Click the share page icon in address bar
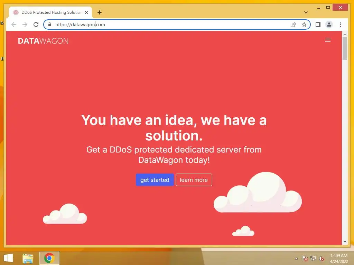Viewport: 354px width, 265px height. pyautogui.click(x=293, y=24)
